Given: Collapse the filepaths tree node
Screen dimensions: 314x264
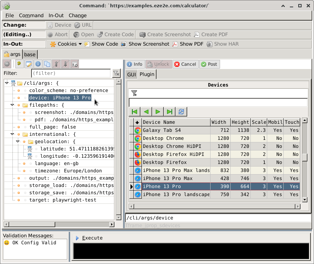Looking at the screenshot, I should [12, 105].
